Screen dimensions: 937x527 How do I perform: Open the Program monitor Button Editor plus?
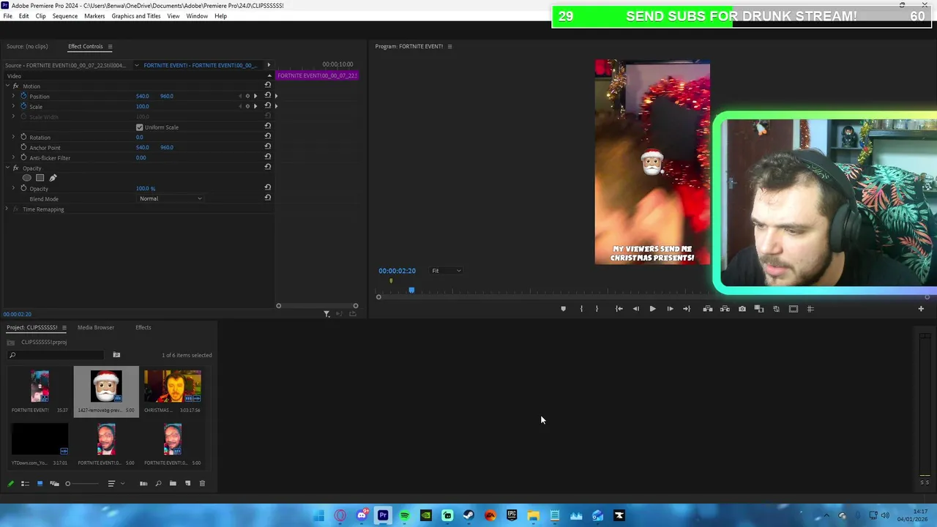921,309
